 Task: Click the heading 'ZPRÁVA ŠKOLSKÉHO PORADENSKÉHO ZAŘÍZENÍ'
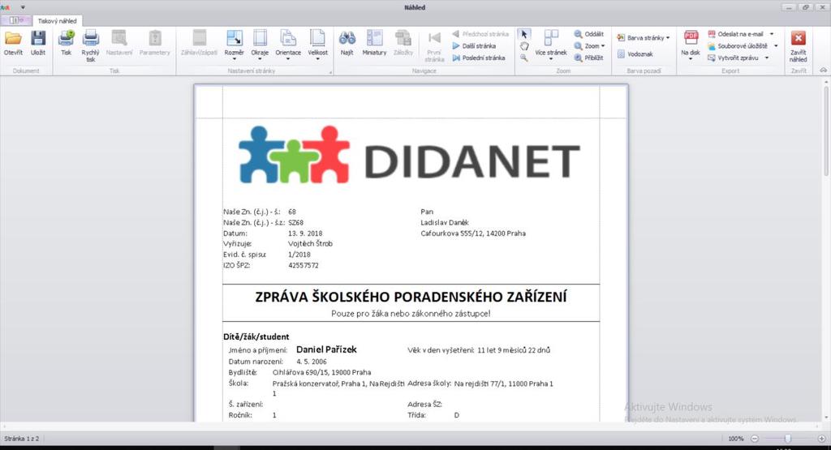coord(411,297)
